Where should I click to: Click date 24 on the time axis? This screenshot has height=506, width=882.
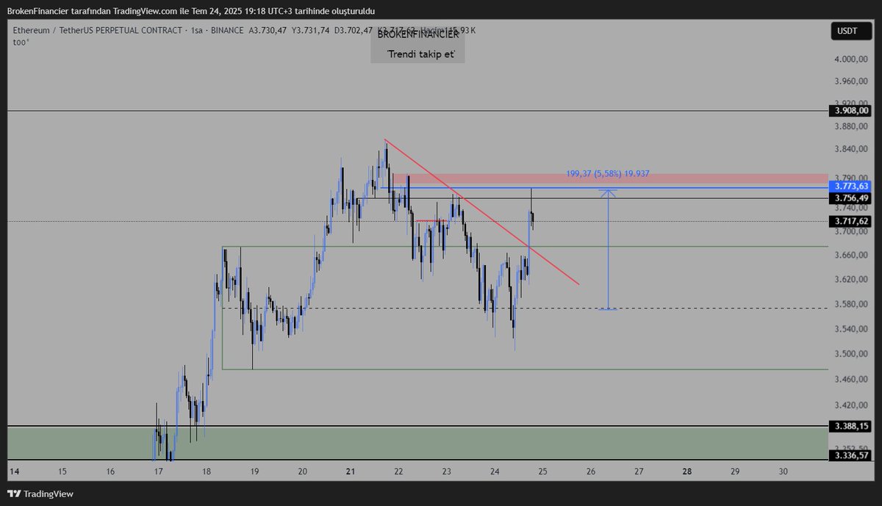pyautogui.click(x=495, y=471)
